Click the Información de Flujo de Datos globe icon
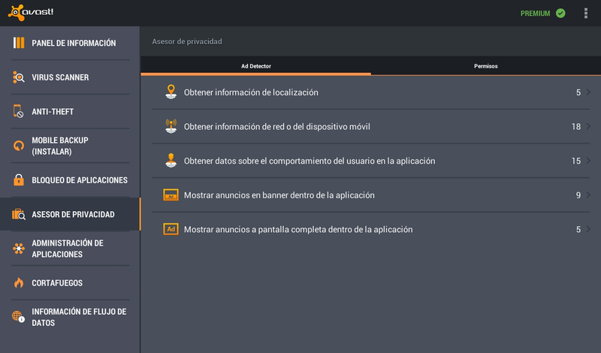Viewport: 601px width, 353px height. 18,317
